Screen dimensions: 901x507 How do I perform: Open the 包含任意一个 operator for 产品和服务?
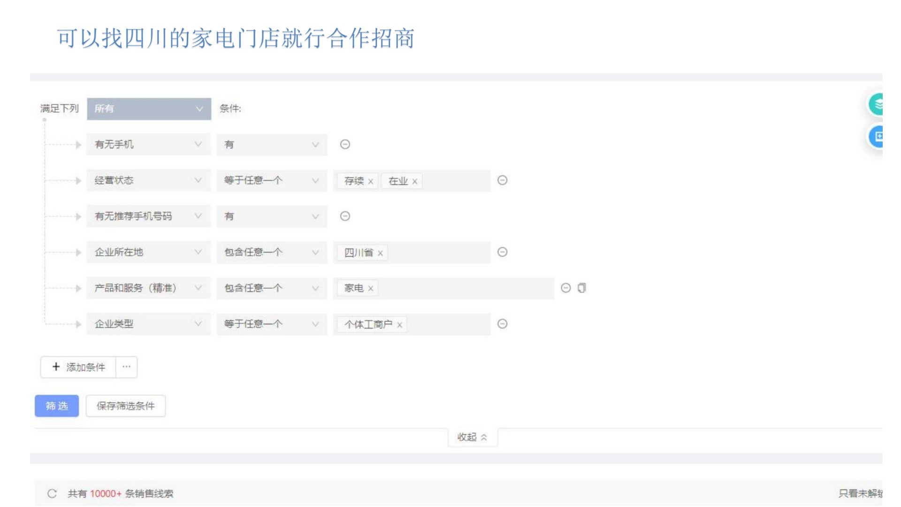click(x=271, y=288)
